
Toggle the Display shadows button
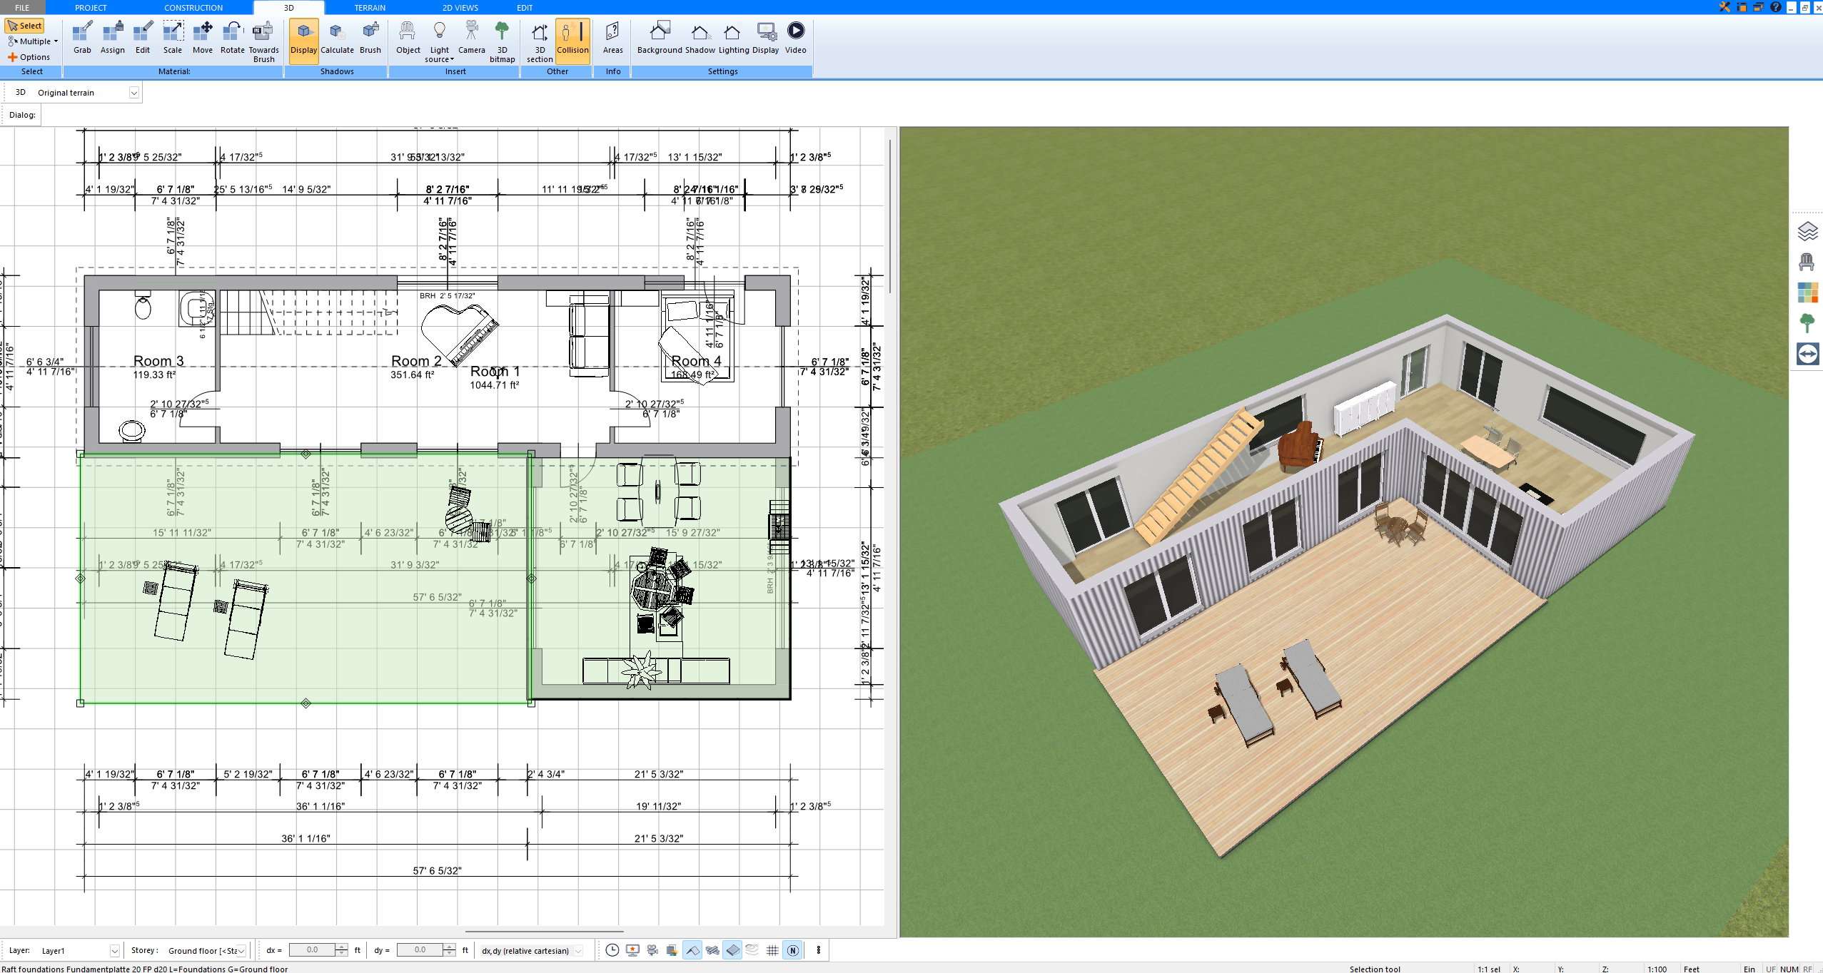point(303,41)
